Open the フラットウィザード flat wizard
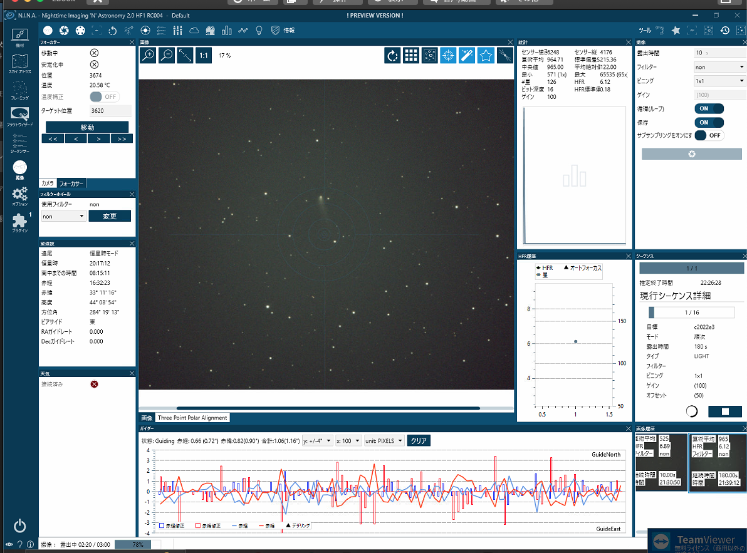Image resolution: width=747 pixels, height=553 pixels. 19,116
